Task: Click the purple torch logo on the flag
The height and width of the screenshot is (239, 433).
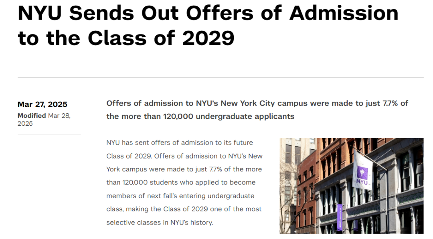Action: click(362, 173)
